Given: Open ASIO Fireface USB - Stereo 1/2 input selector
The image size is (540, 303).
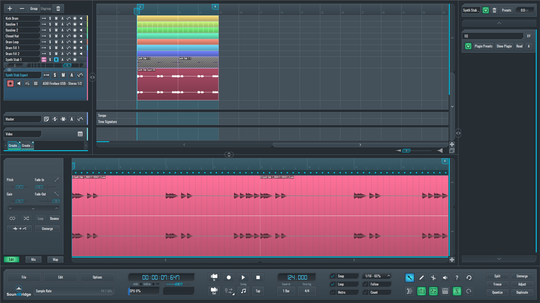Looking at the screenshot, I should click(62, 84).
